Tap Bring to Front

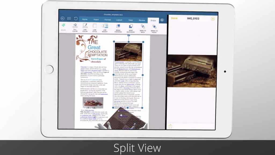(x=154, y=29)
